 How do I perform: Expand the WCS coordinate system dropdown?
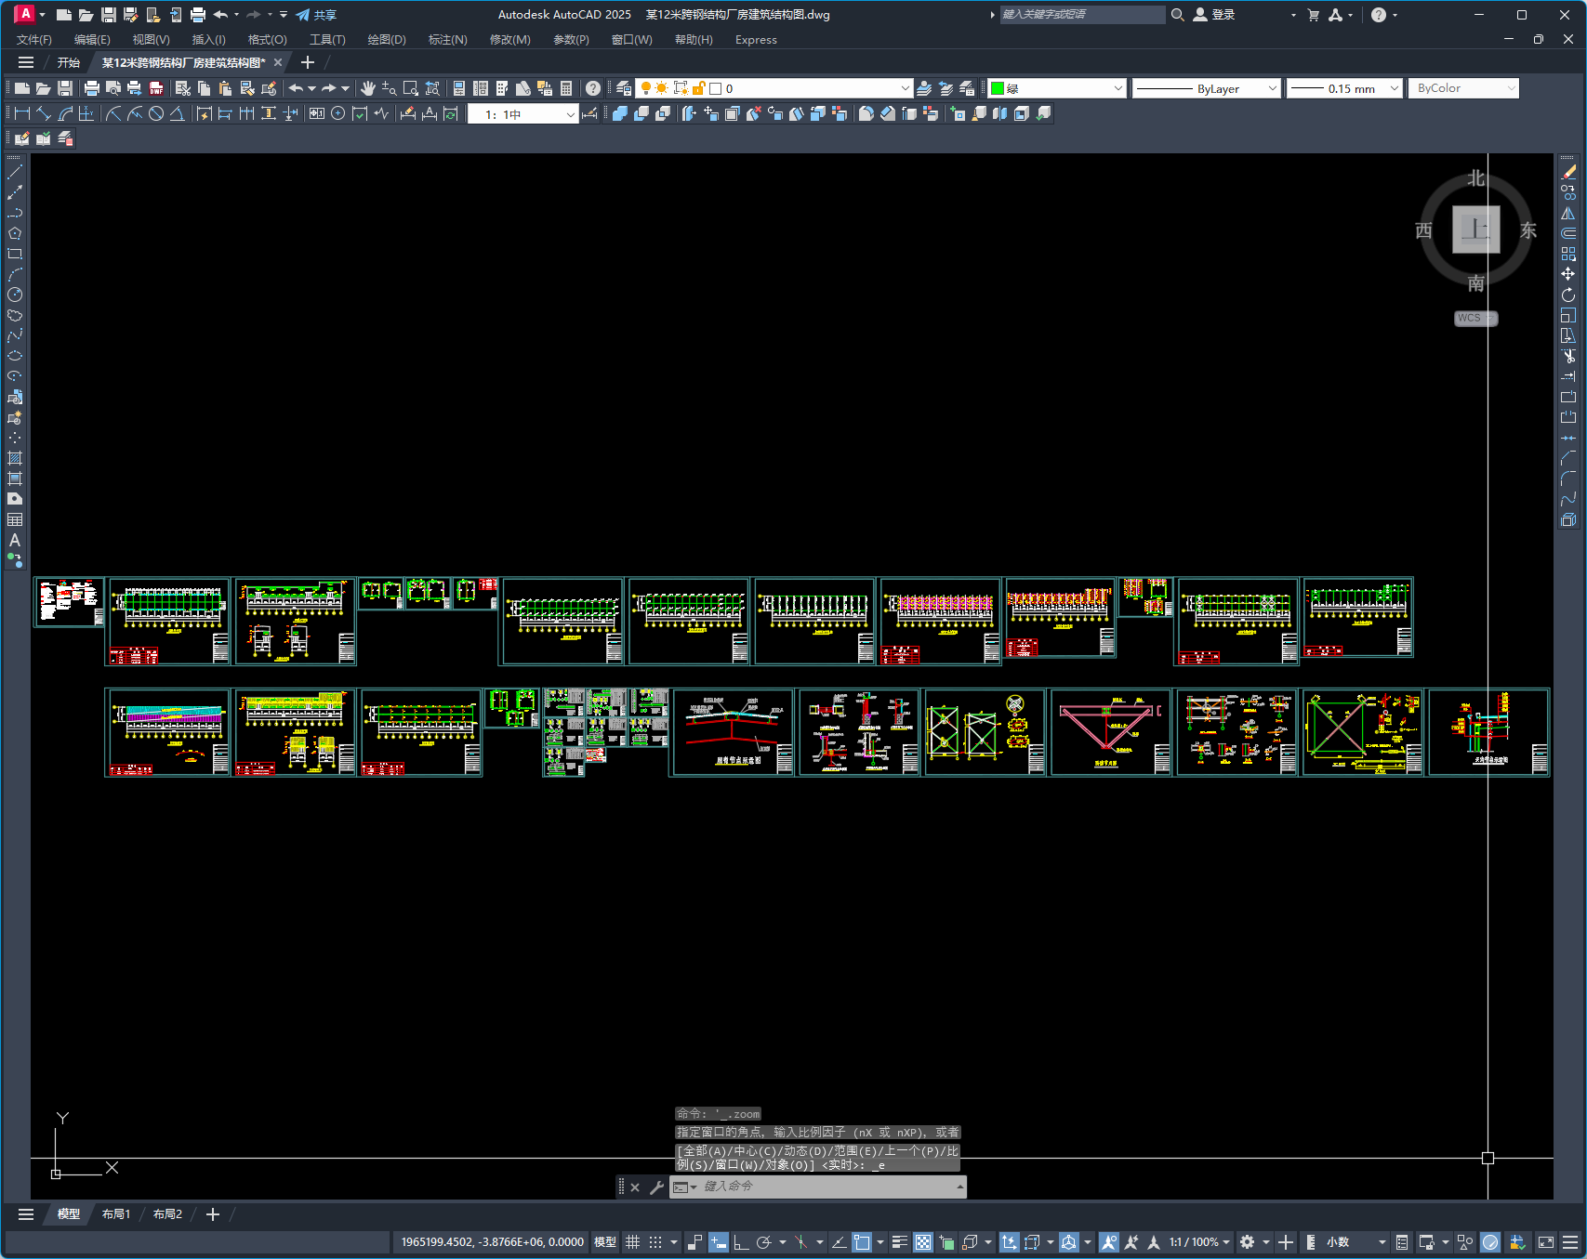pos(1475,318)
